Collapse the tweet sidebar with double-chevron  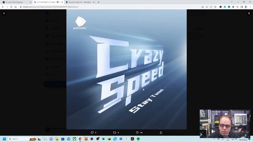coord(249,13)
